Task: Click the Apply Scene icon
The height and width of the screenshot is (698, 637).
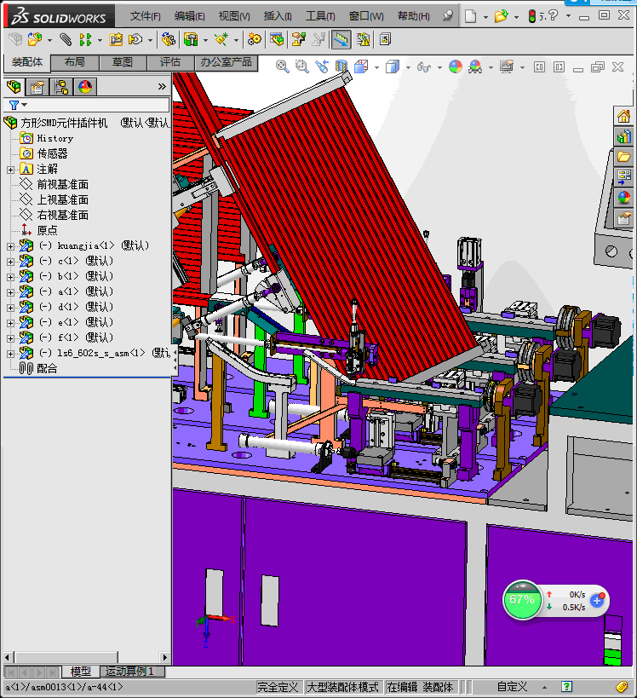Action: (475, 66)
